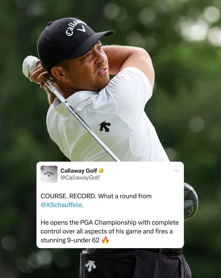The image size is (221, 278).
Task: Click the @CallawayGolf handle
Action: [x=80, y=178]
